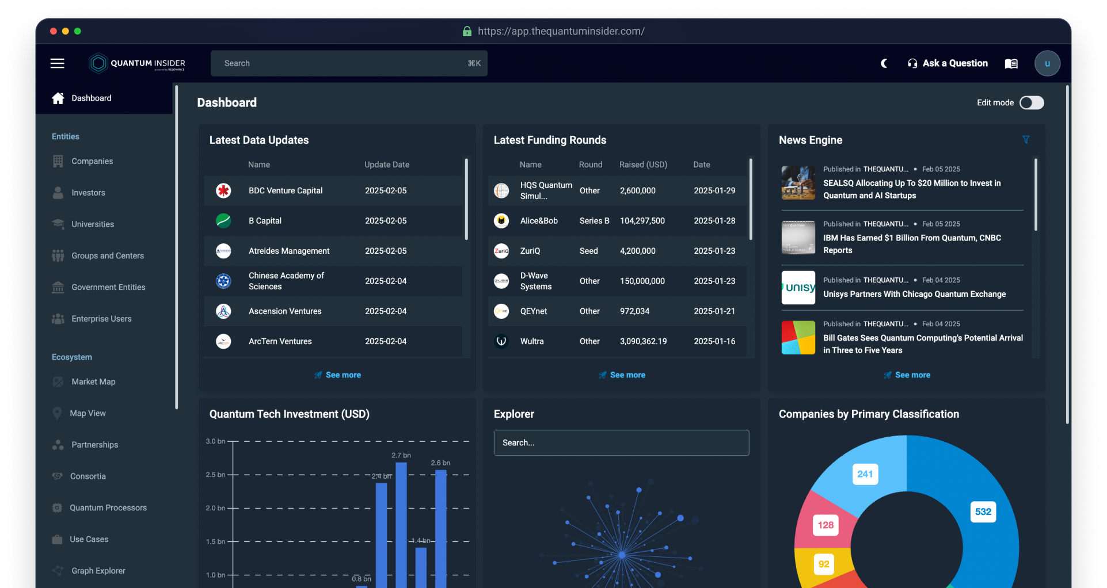Click the Ask a Question headset icon
This screenshot has width=1107, height=588.
912,63
